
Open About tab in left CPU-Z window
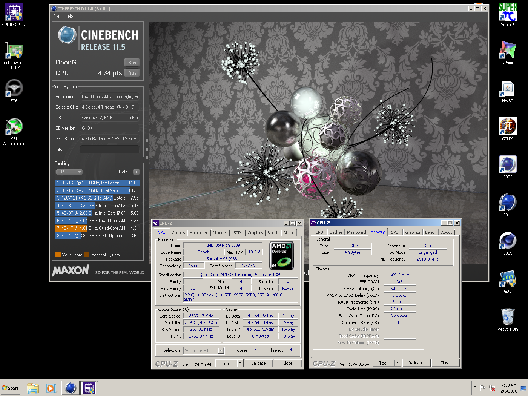click(289, 233)
